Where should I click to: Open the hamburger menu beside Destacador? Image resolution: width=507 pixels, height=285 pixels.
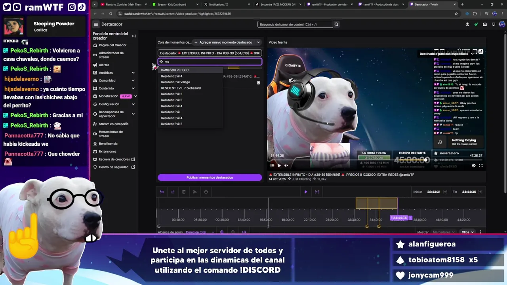pos(95,24)
